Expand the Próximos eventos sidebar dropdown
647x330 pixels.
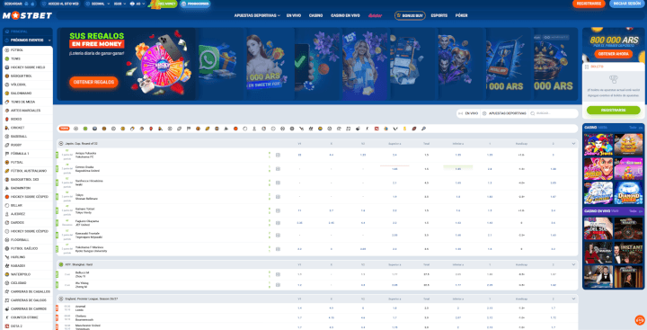click(x=28, y=40)
